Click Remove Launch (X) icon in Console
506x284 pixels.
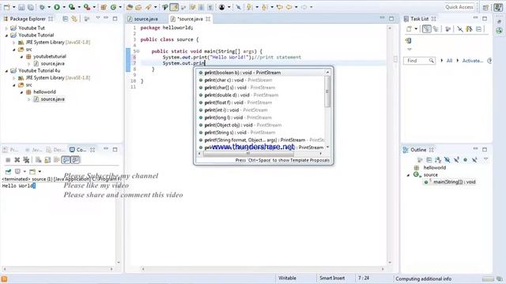17,159
